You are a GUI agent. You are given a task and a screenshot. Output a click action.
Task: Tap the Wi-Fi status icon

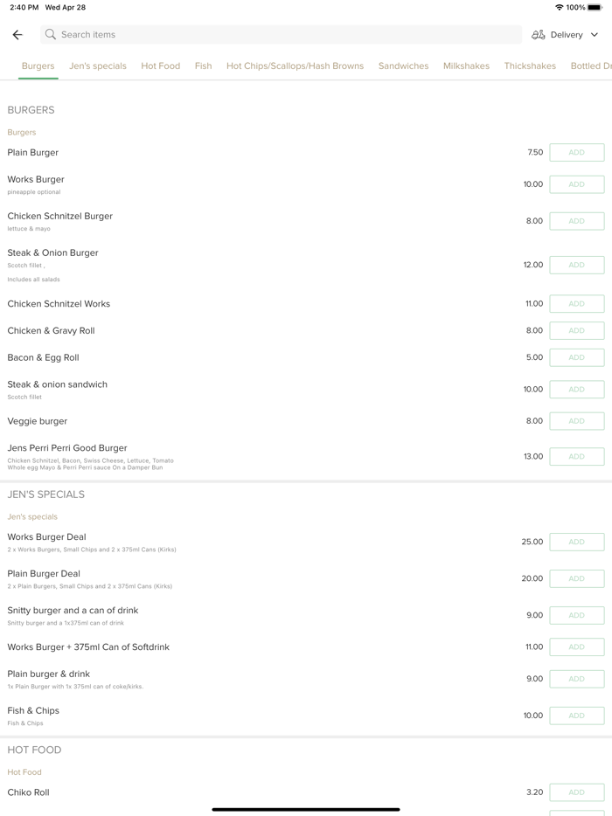(560, 7)
